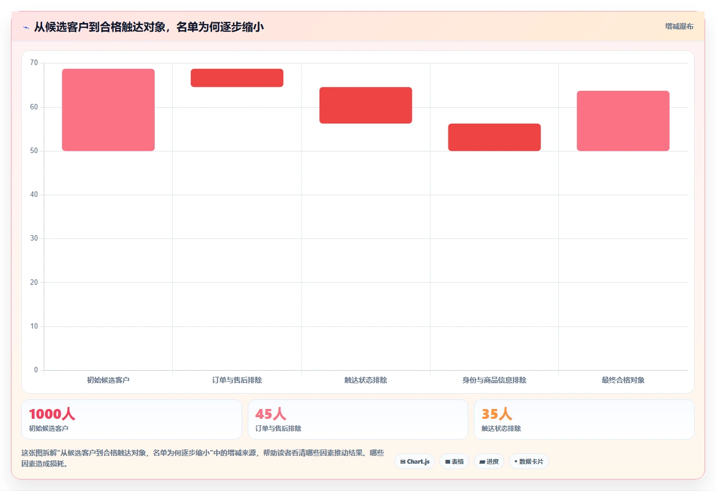Image resolution: width=716 pixels, height=491 pixels.
Task: Click the 表格 tag chip
Action: pyautogui.click(x=454, y=461)
